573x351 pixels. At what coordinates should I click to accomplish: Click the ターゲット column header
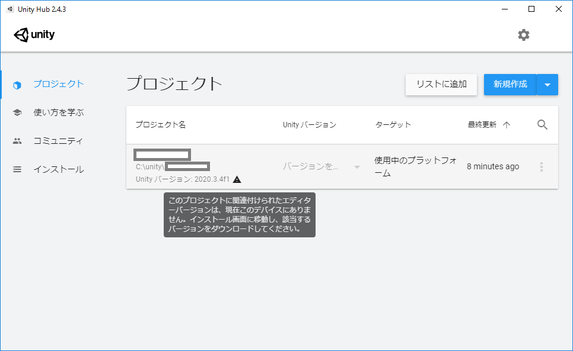393,125
